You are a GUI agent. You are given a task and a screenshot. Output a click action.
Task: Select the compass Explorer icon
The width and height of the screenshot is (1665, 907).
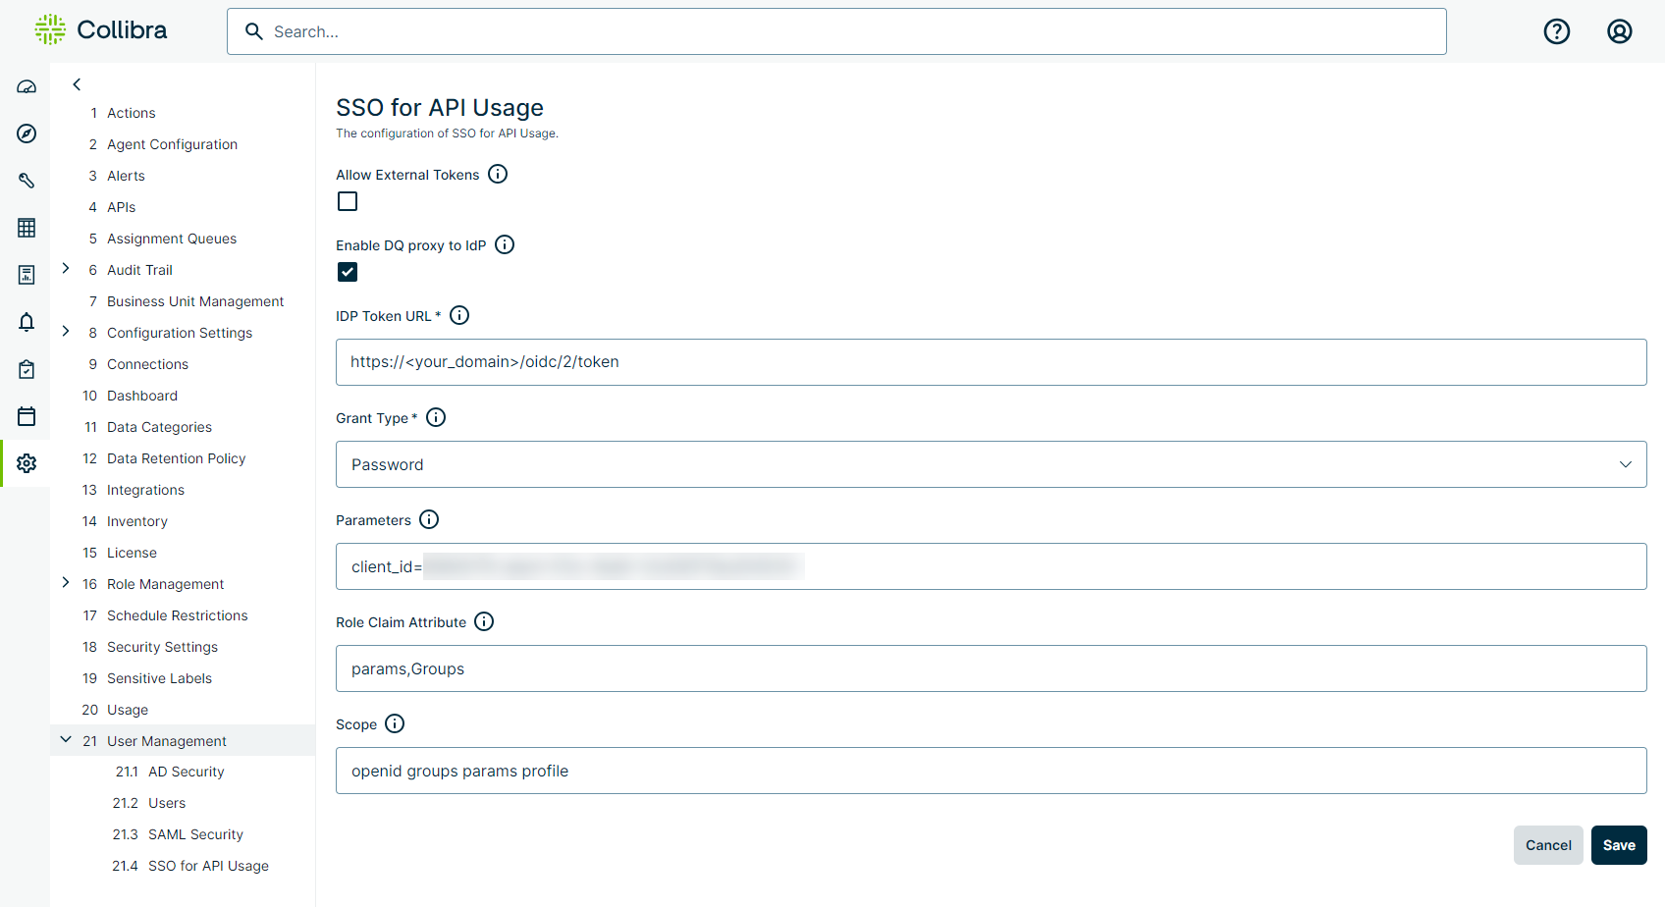click(27, 133)
